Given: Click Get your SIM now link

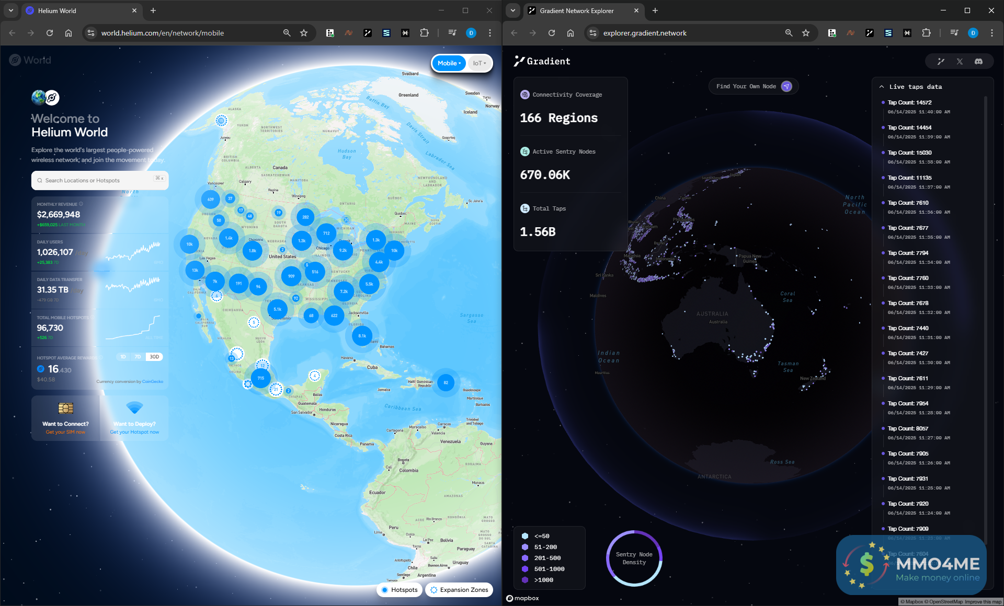Looking at the screenshot, I should pyautogui.click(x=65, y=432).
